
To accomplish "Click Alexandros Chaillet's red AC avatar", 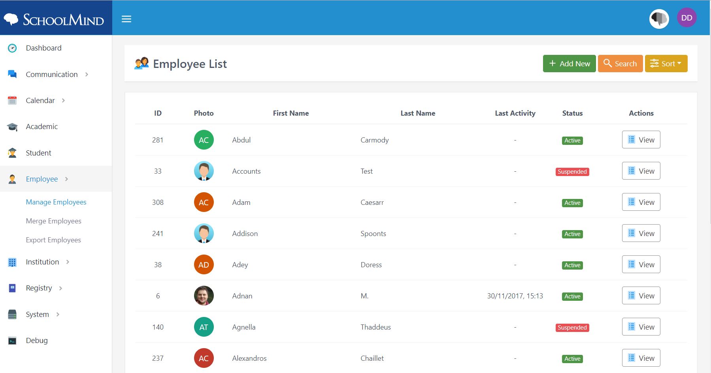I will [x=204, y=358].
